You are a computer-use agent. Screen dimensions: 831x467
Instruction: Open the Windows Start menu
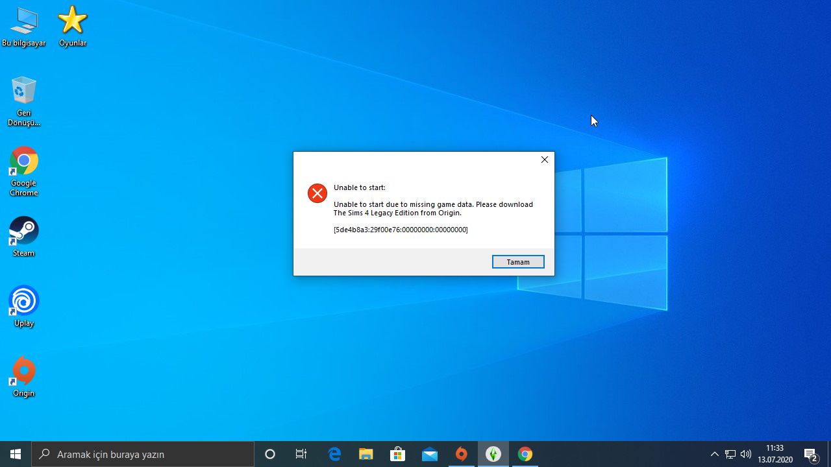[16, 454]
